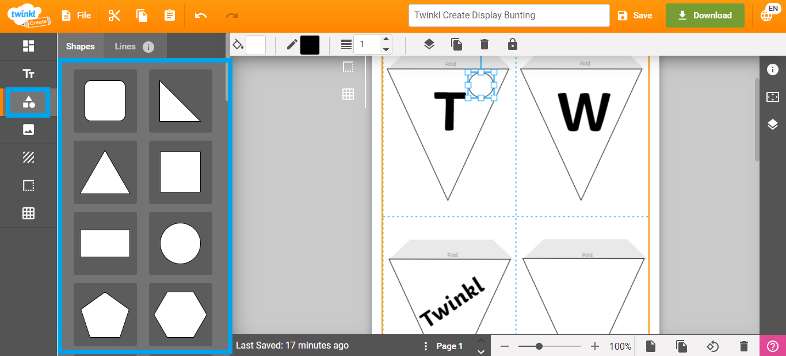Click the grid table icon beside canvas
The width and height of the screenshot is (786, 356).
(348, 94)
